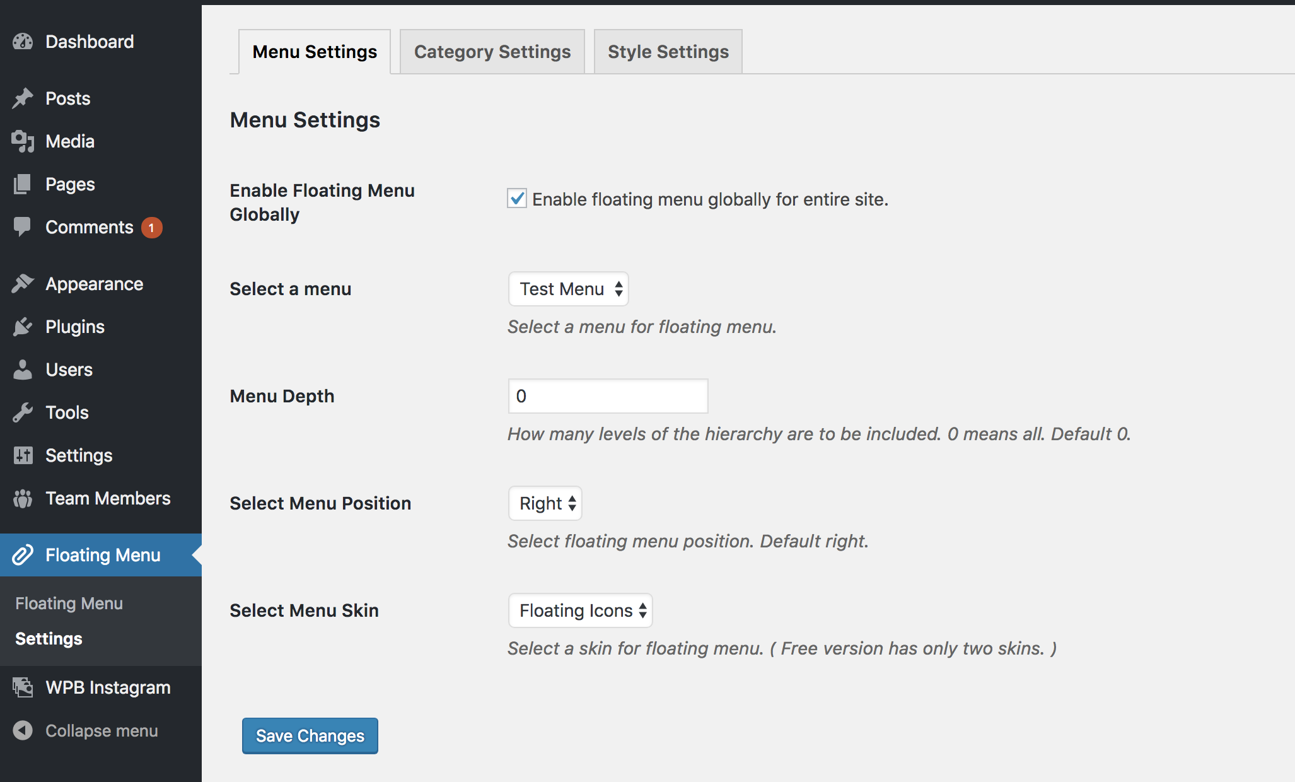Select highlighted Floating Menu sidebar item
Screen dimensions: 1295x782
point(101,555)
